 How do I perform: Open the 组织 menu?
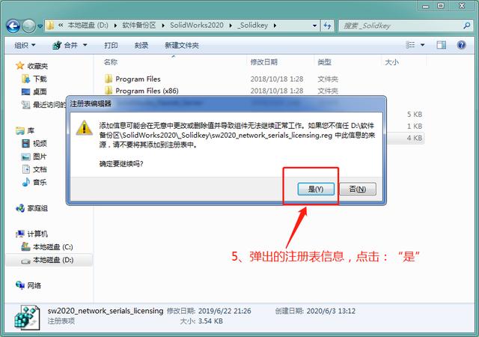(25, 45)
